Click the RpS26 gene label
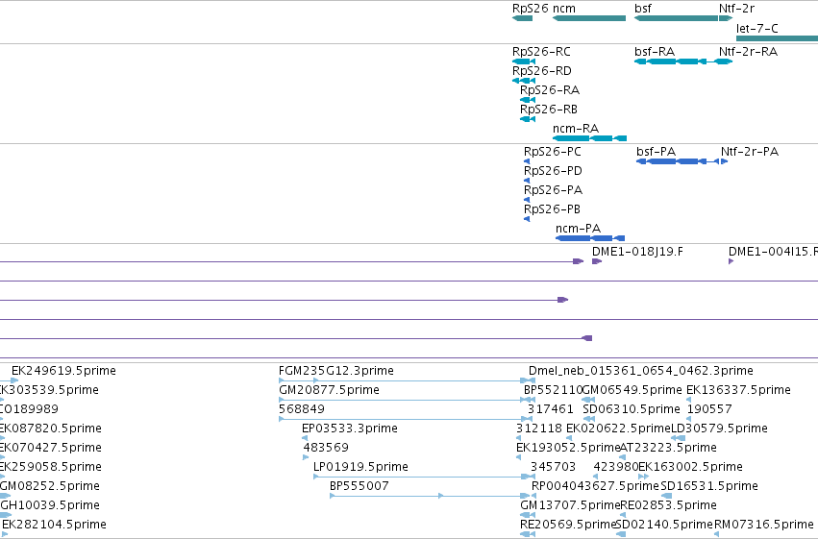This screenshot has width=818, height=539. [x=530, y=9]
